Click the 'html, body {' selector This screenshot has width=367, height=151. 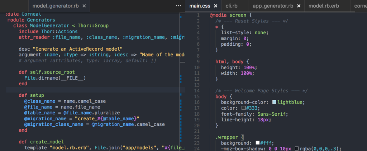pos(233,62)
